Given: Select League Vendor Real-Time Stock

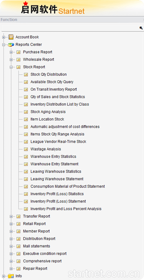Looking at the screenshot, I should click(x=58, y=142).
